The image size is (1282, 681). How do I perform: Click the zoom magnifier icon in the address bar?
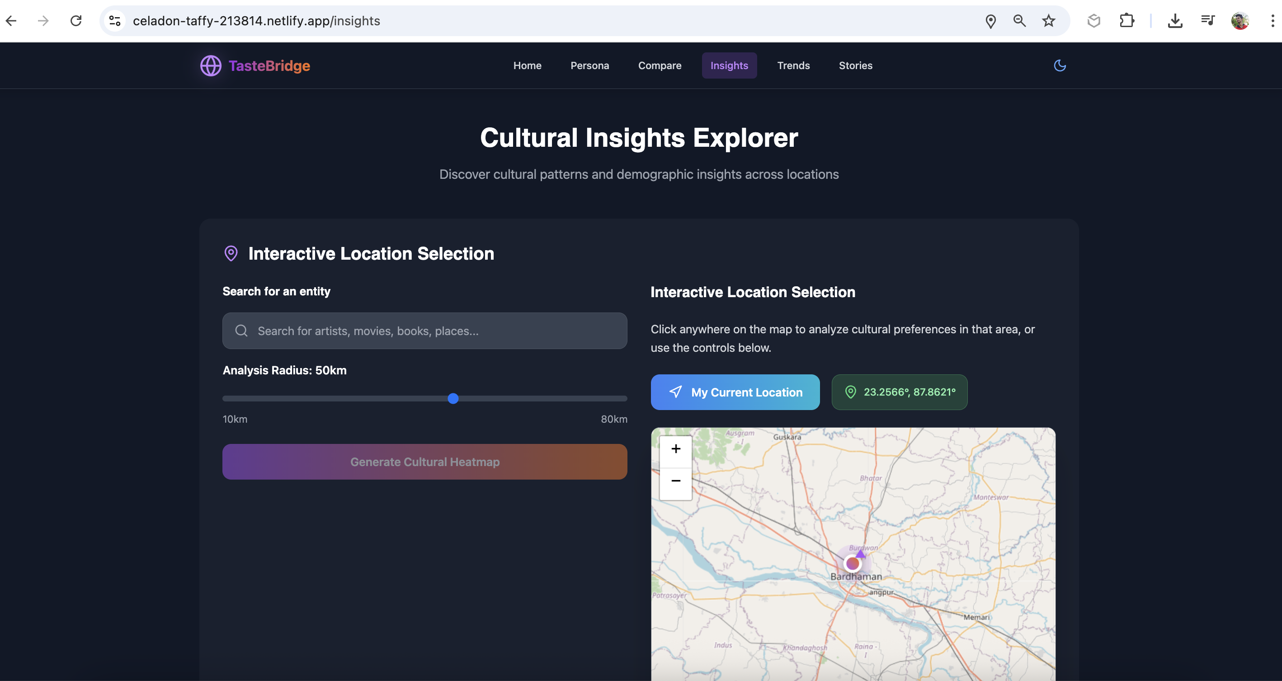point(1019,21)
